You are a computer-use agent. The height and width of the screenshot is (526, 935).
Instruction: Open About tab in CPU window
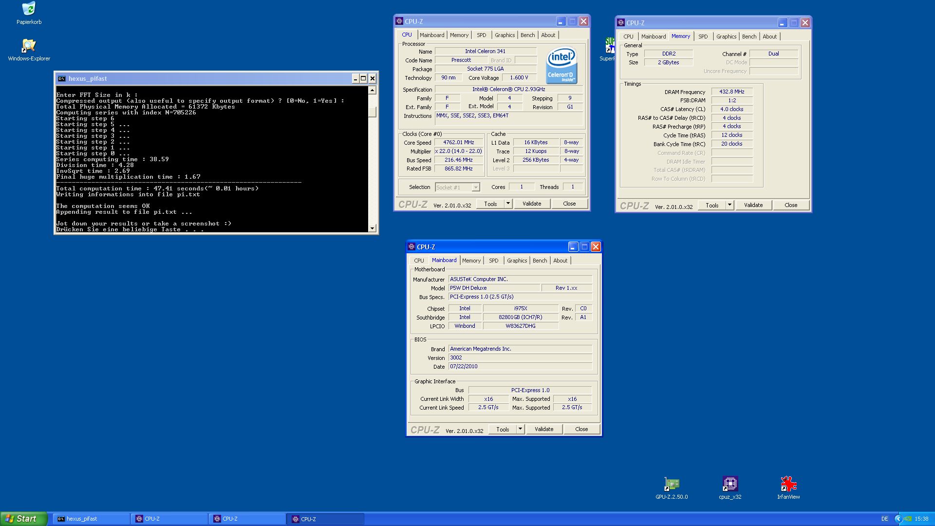(x=548, y=35)
